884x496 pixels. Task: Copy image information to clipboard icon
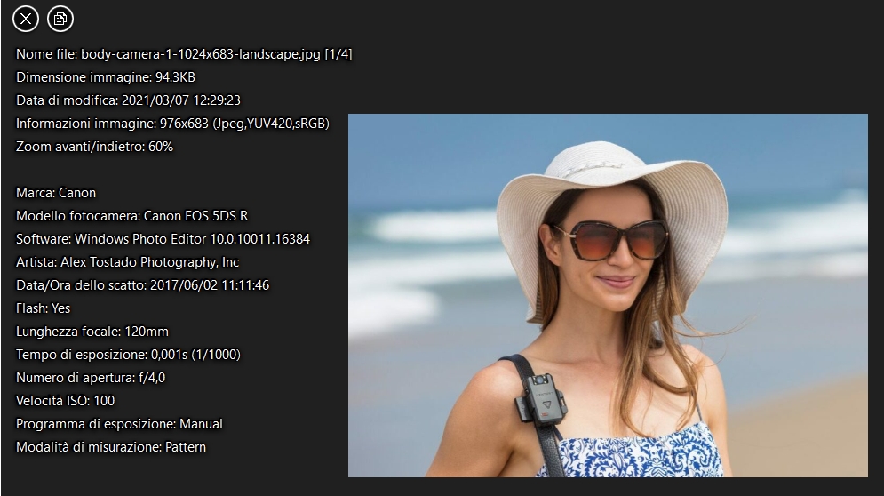(x=60, y=19)
